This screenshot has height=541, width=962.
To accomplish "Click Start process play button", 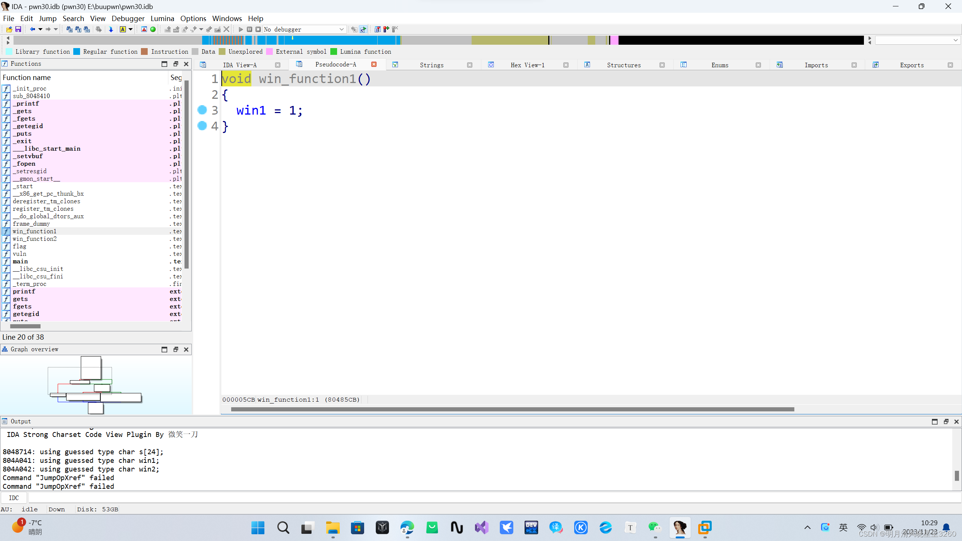I will pos(241,29).
